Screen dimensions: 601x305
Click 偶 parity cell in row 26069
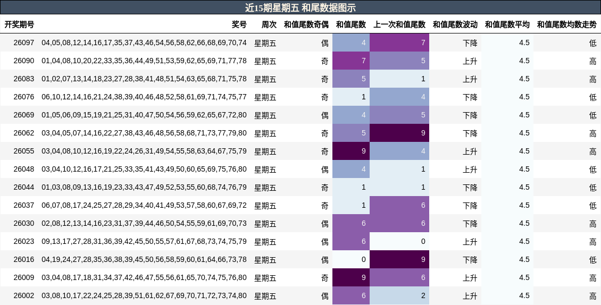pos(324,115)
